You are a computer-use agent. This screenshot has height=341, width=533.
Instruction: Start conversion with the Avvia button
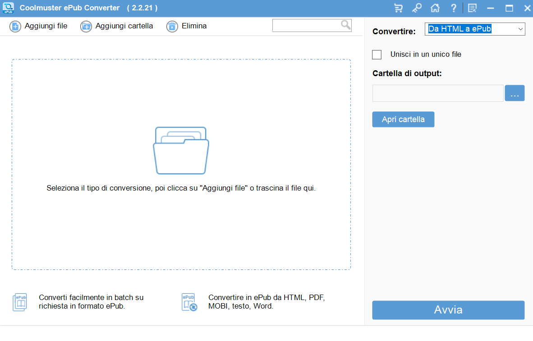[448, 310]
